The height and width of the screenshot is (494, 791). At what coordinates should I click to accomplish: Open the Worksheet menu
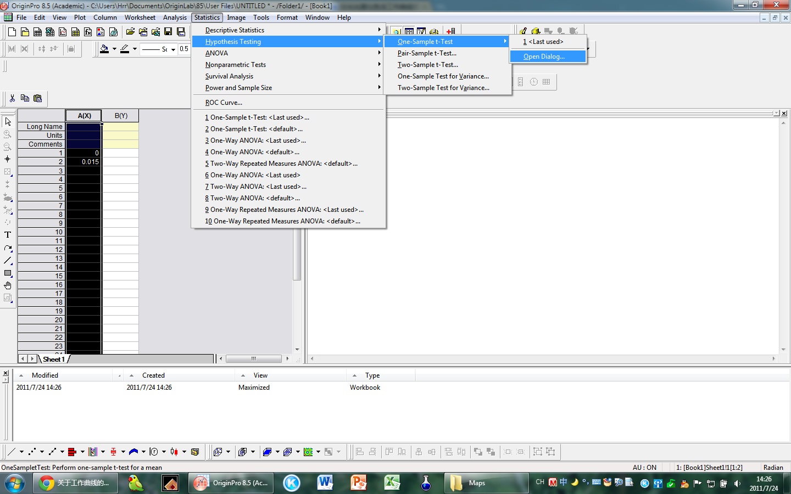point(140,18)
